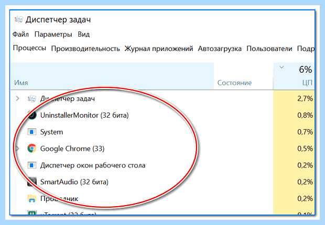Click the Task Manager title bar icon

pyautogui.click(x=18, y=20)
